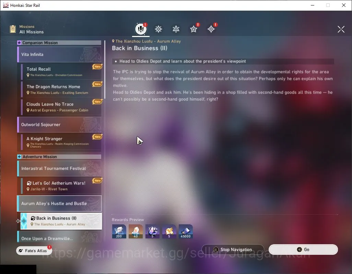Screen dimensions: 352x274
Task: Select Let's Go! Aetherium Wars! mission
Action: (61, 186)
